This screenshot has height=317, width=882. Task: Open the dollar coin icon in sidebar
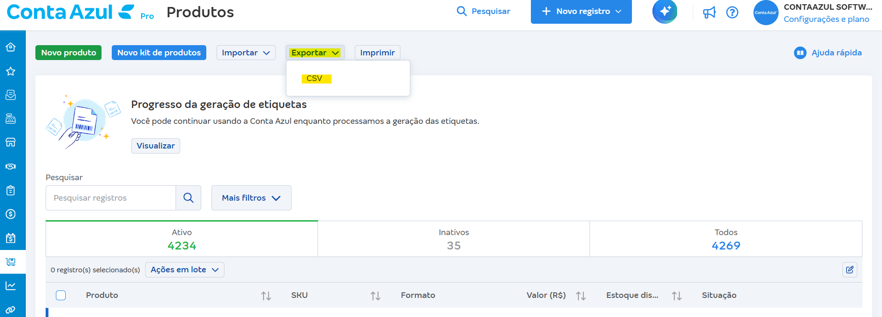(11, 214)
